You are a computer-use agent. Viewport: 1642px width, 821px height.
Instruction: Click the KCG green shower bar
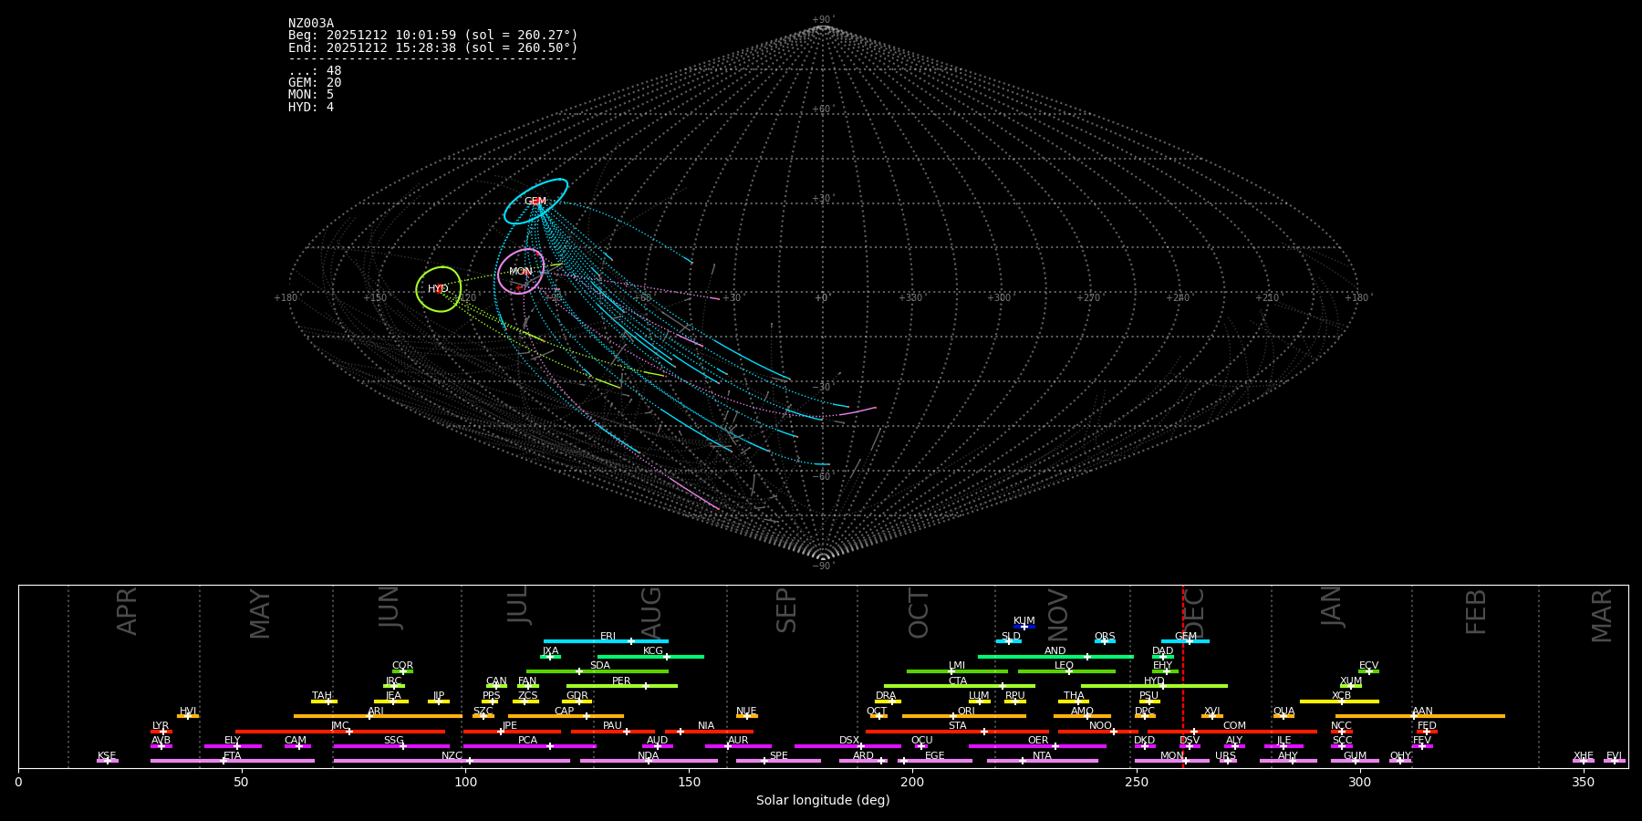click(650, 656)
